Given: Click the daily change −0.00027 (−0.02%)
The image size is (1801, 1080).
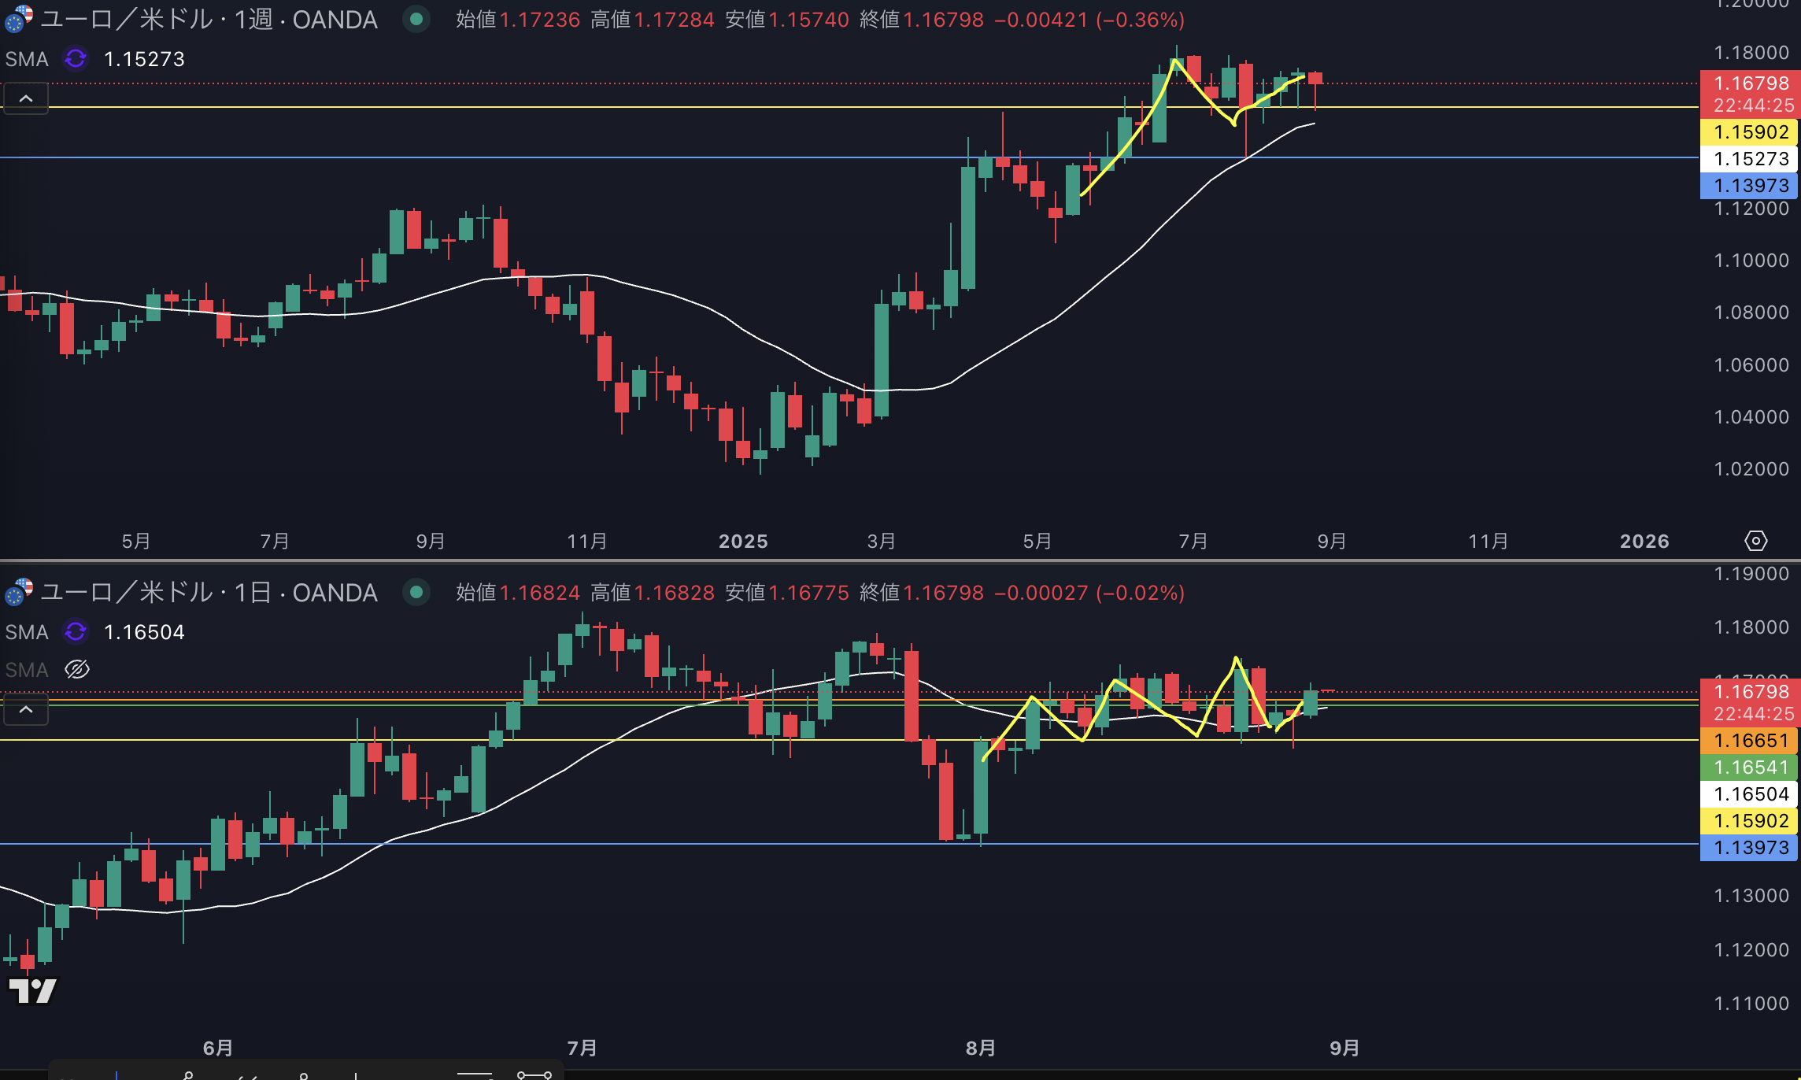Looking at the screenshot, I should [1090, 593].
